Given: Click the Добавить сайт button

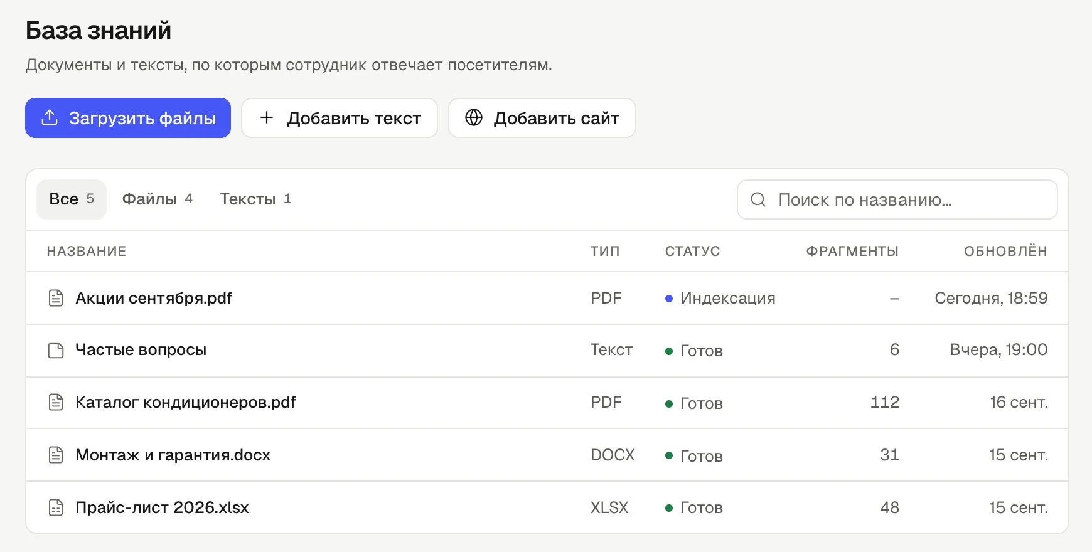Looking at the screenshot, I should tap(542, 118).
